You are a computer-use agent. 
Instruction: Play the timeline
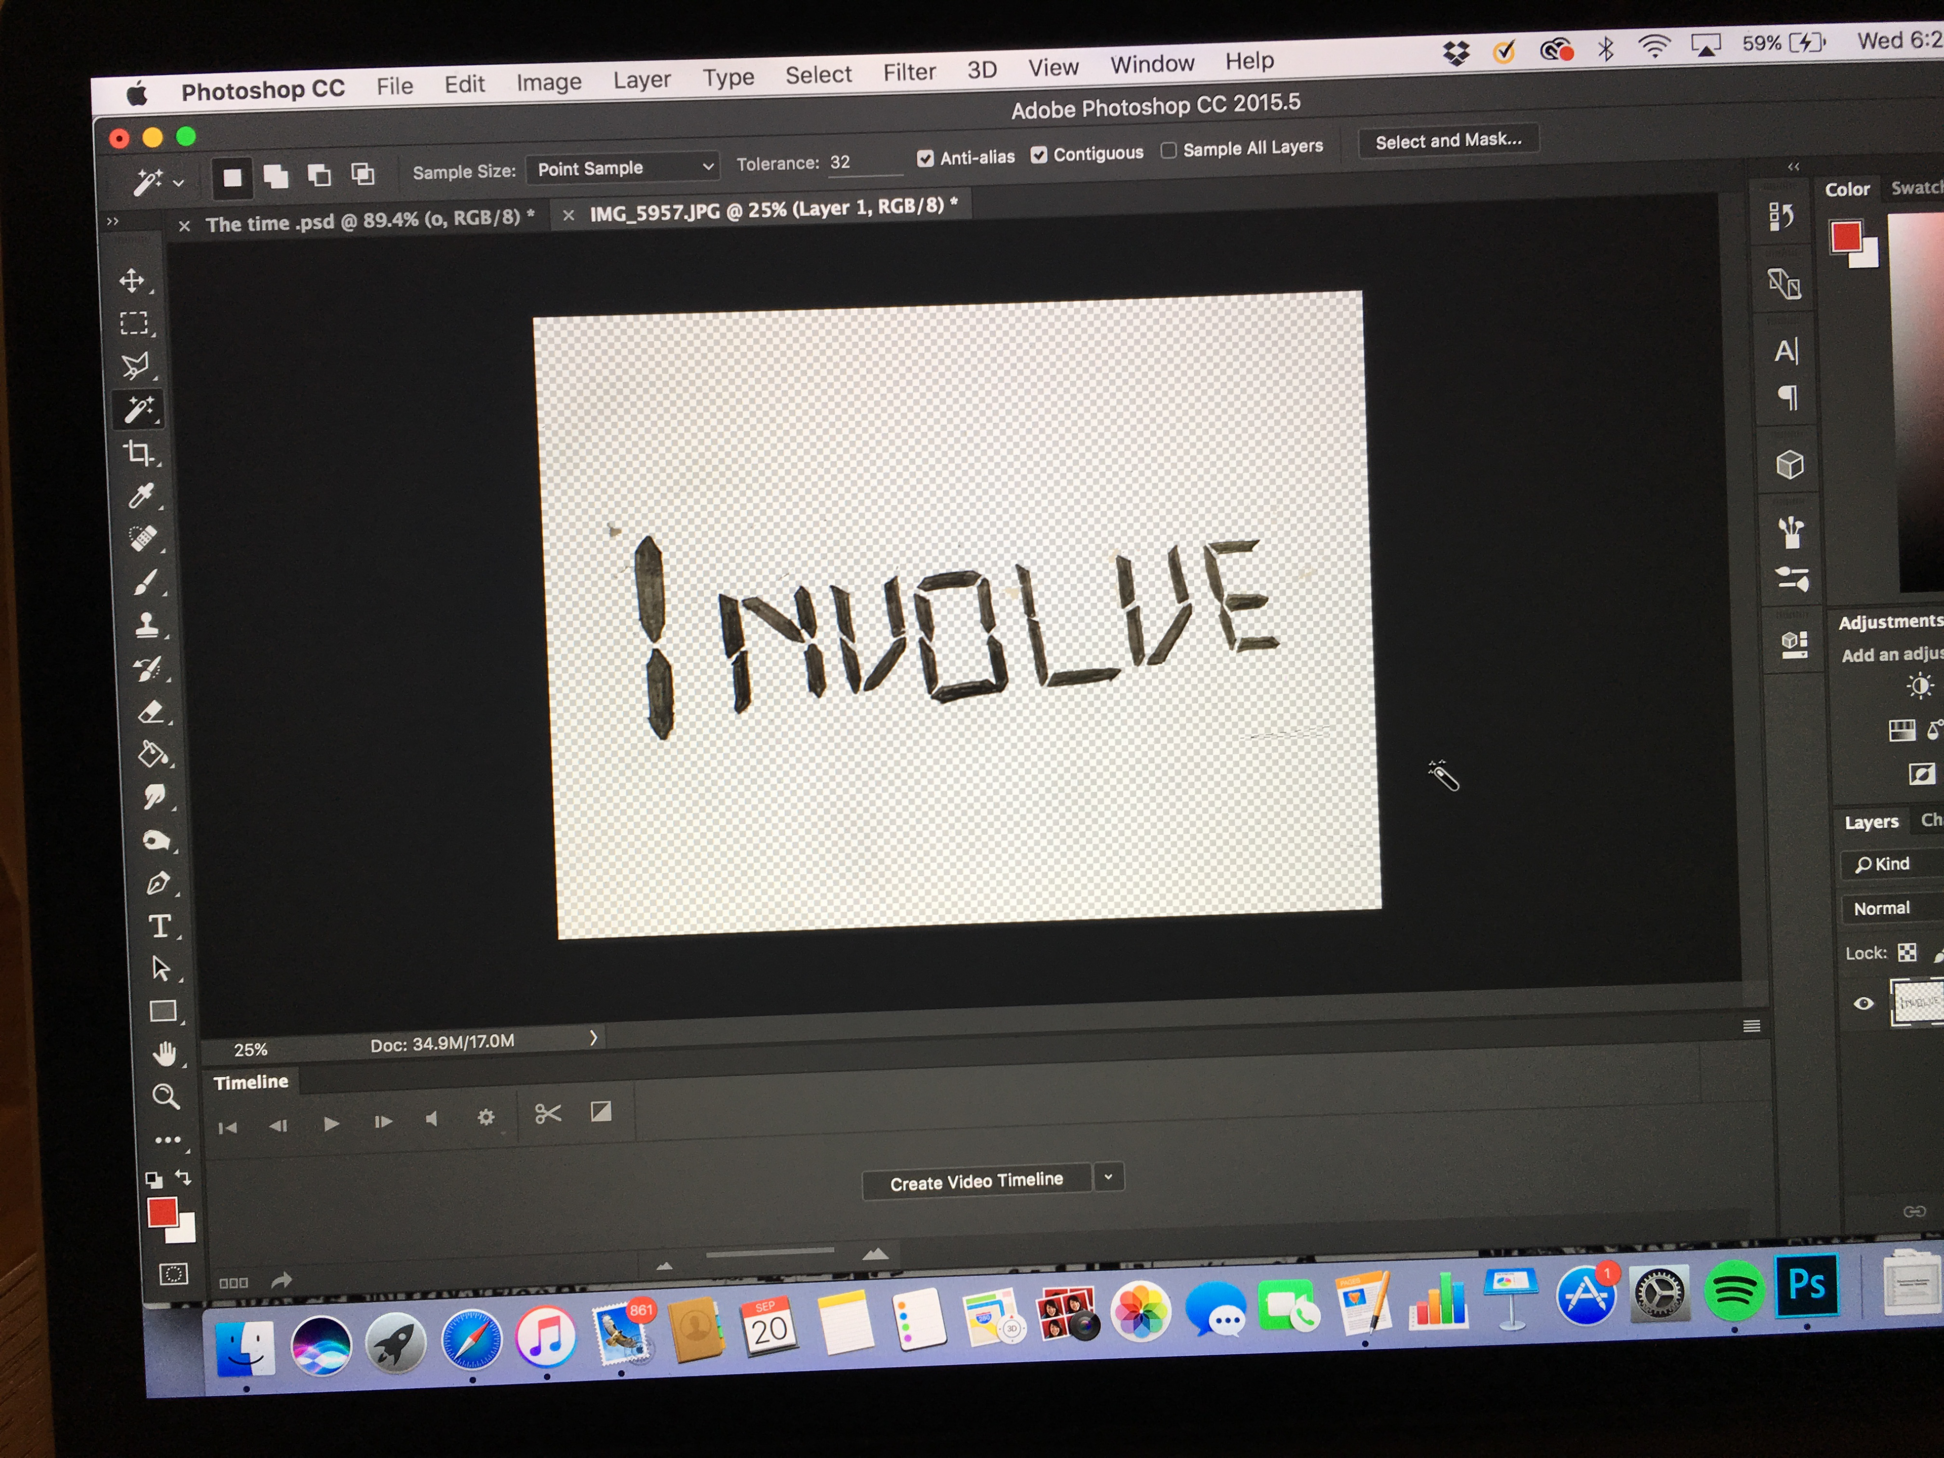click(x=331, y=1123)
